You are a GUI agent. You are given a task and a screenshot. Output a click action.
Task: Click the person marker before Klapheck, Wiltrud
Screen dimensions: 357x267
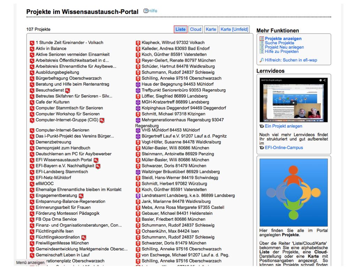[x=138, y=43]
